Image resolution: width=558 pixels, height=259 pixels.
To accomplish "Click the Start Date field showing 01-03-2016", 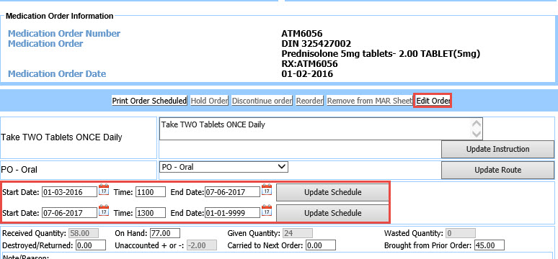I will coord(69,192).
